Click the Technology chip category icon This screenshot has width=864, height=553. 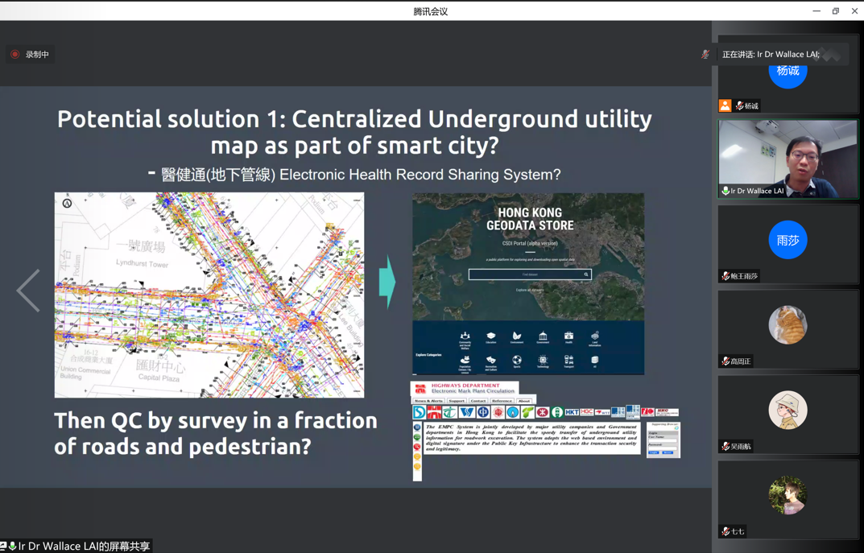pyautogui.click(x=543, y=360)
